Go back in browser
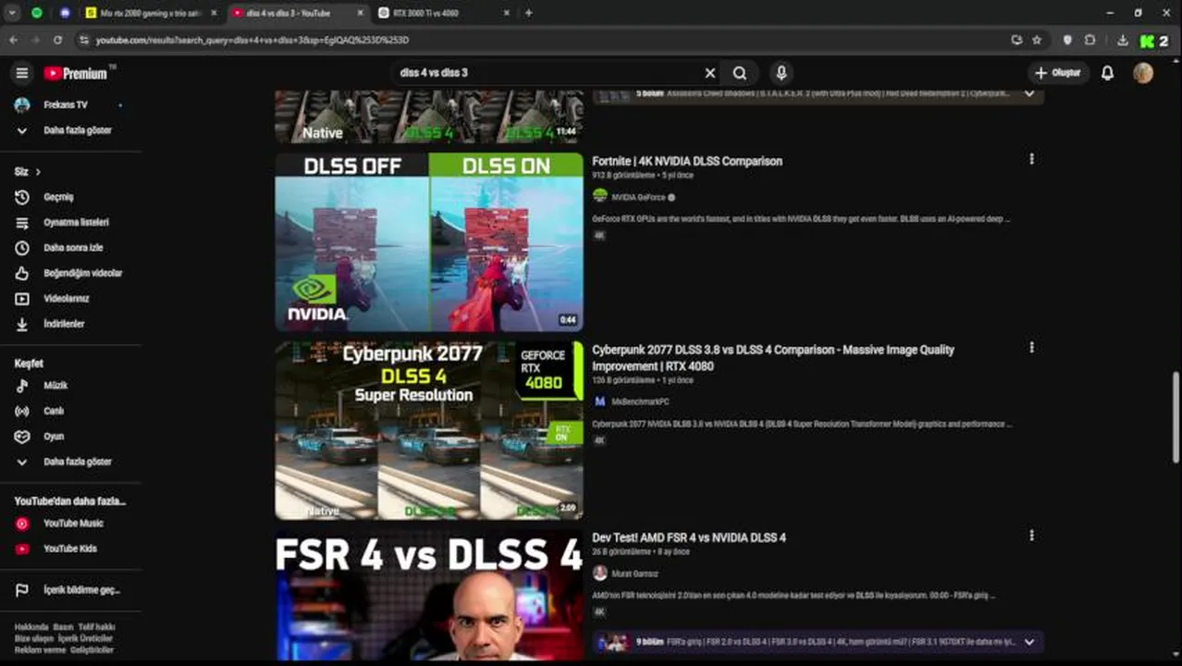 13,40
